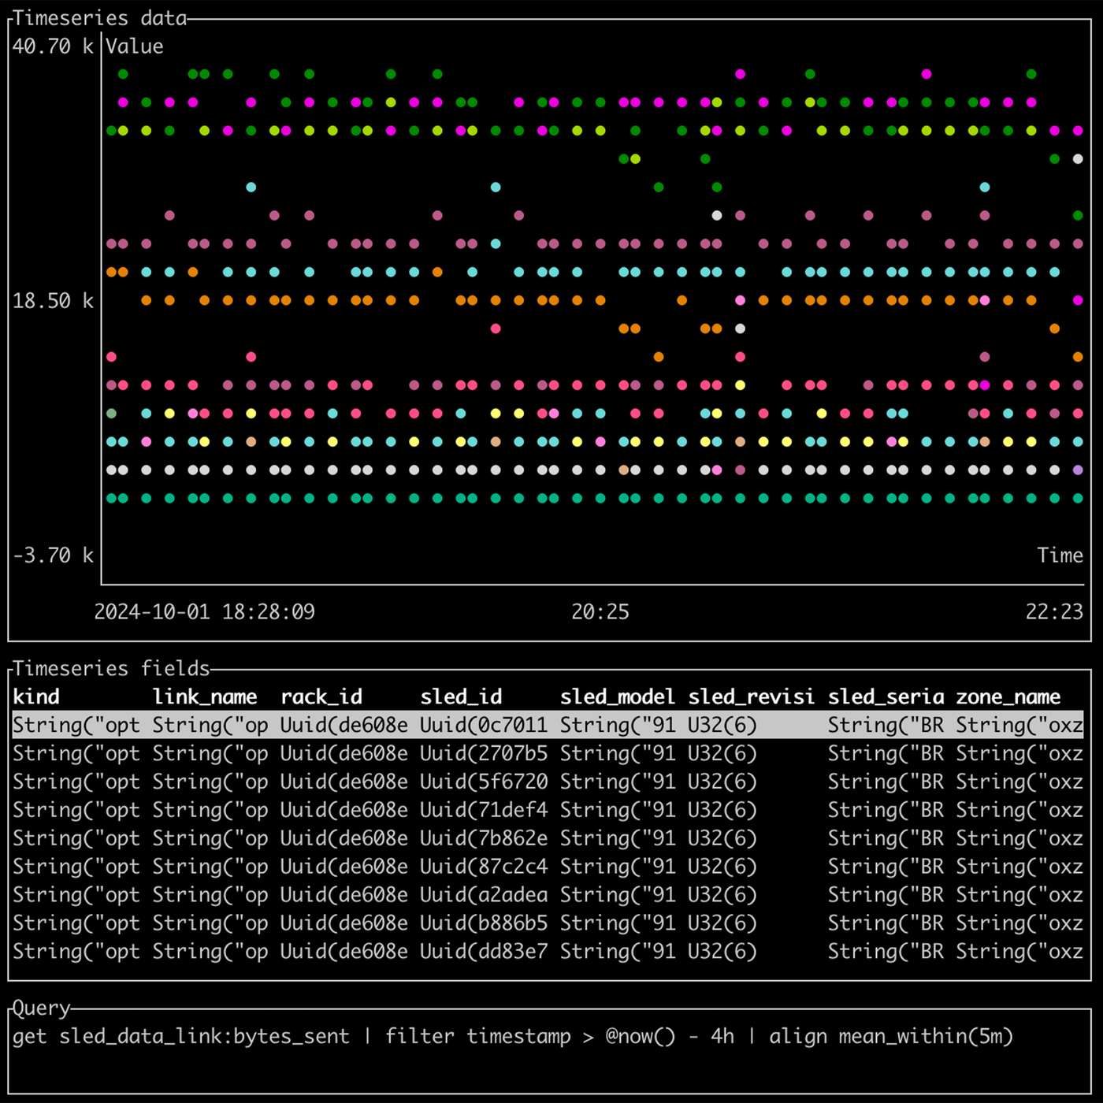This screenshot has height=1103, width=1103.
Task: Focus the Query input with the bytes_sent query
Action: (x=512, y=1036)
